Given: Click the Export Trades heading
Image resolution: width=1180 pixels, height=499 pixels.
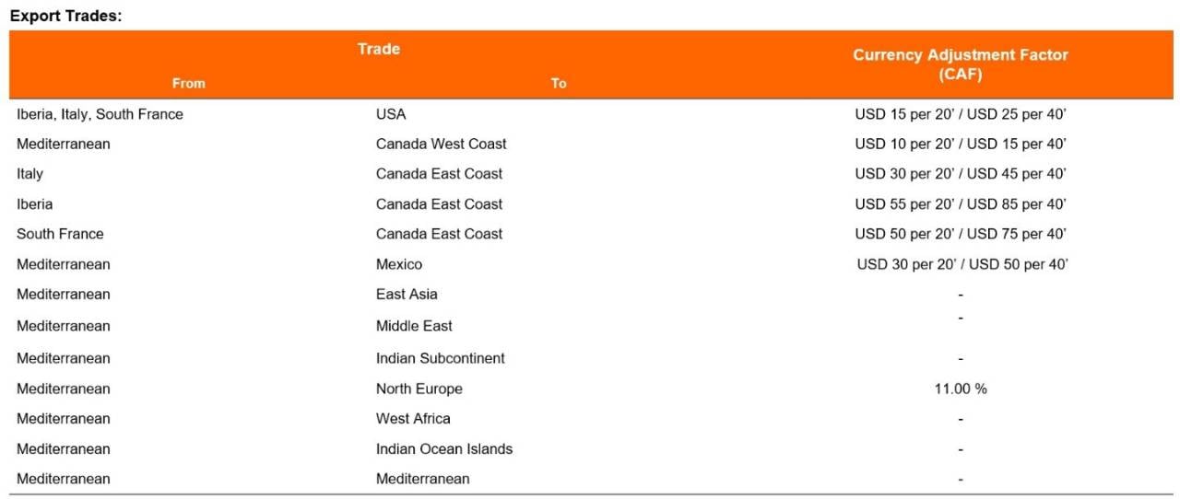Looking at the screenshot, I should coord(65,16).
